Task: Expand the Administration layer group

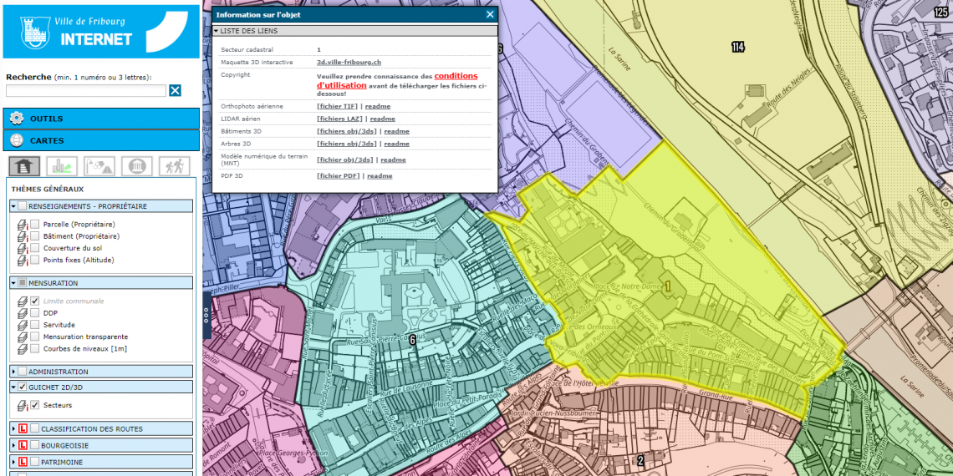Action: pyautogui.click(x=13, y=372)
